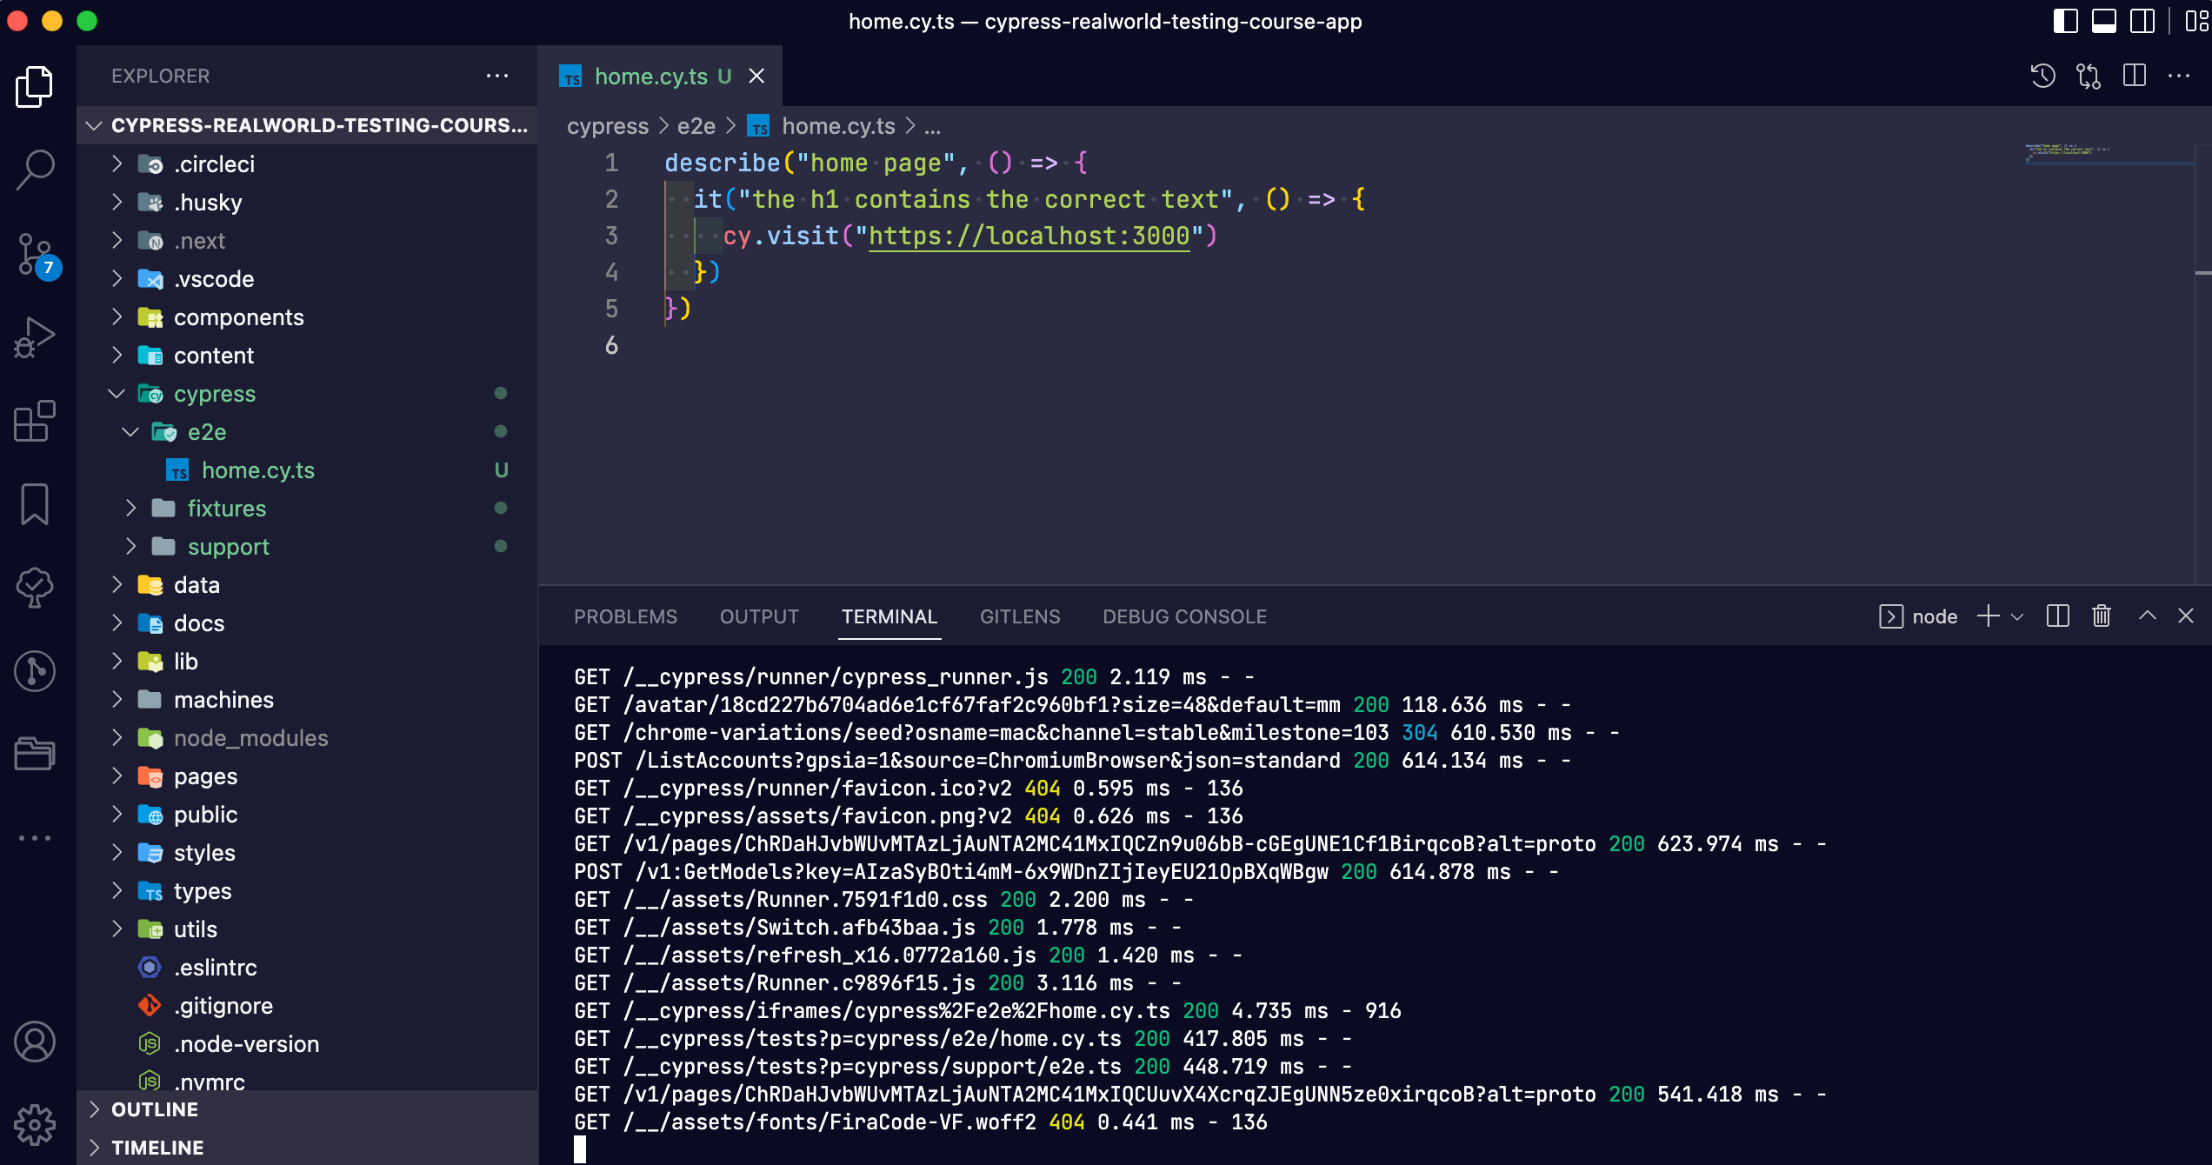The width and height of the screenshot is (2212, 1165).
Task: Click e2e in the breadcrumb path
Action: click(x=696, y=126)
